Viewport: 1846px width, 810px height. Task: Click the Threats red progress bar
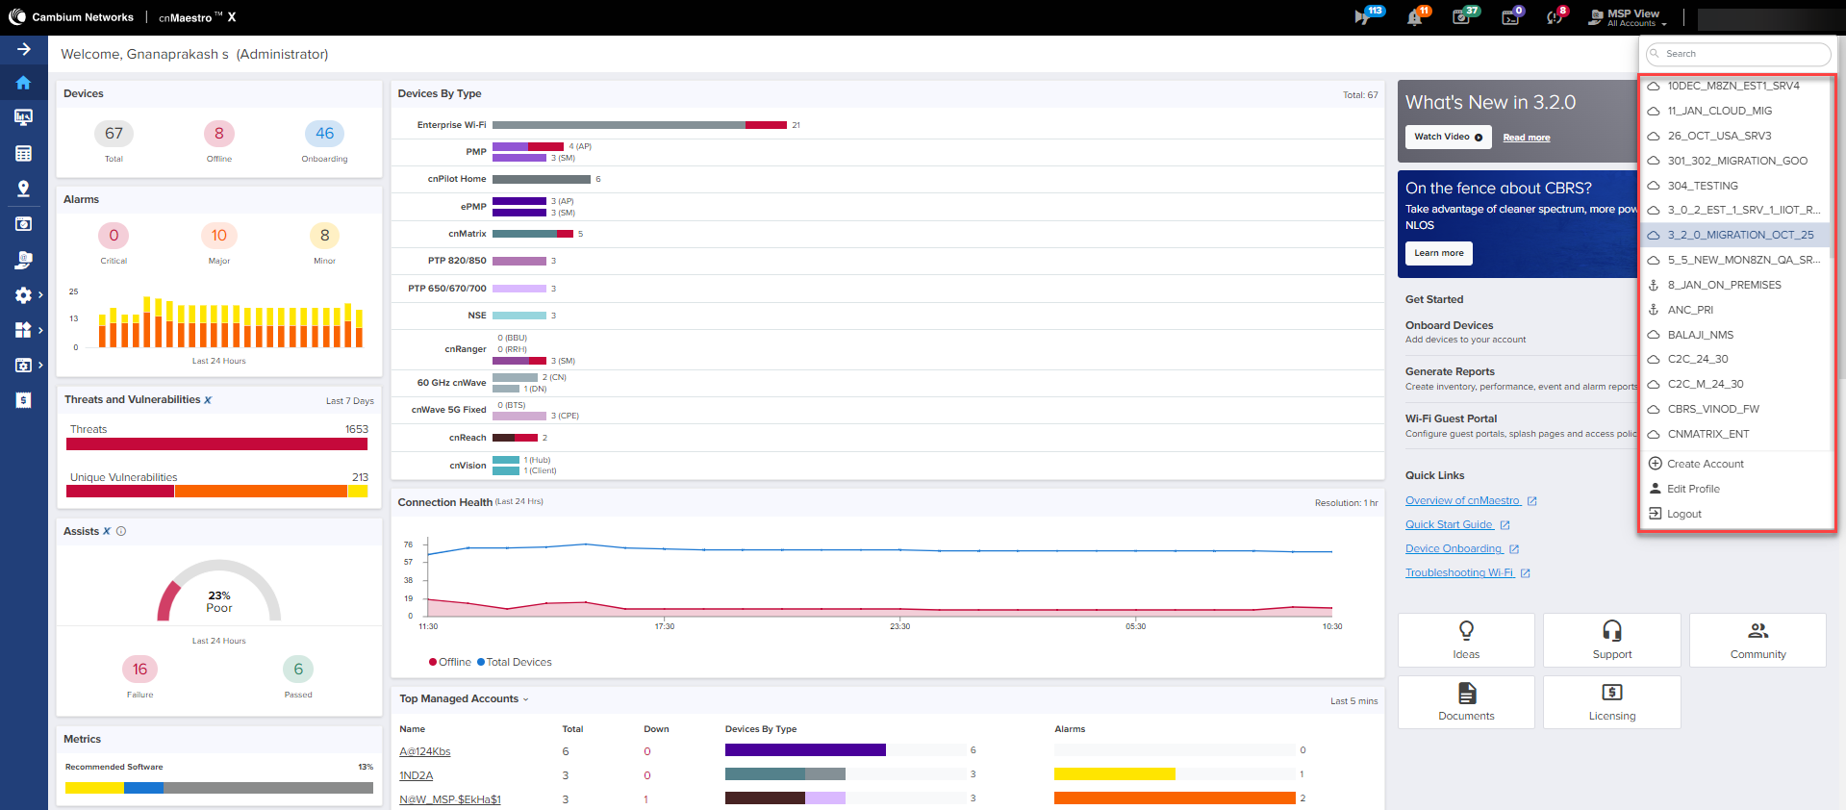[217, 444]
